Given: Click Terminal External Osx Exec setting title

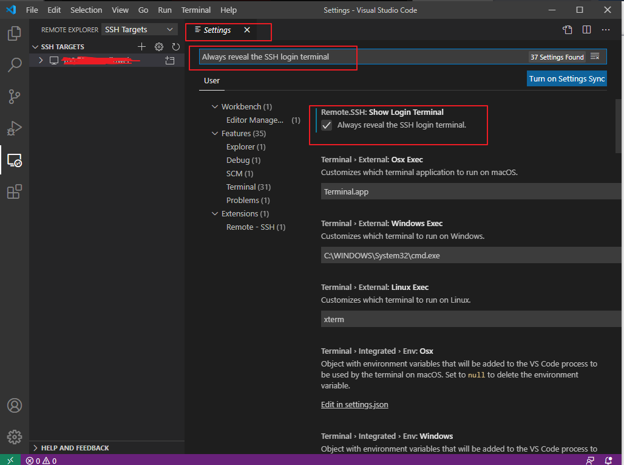Looking at the screenshot, I should [371, 159].
